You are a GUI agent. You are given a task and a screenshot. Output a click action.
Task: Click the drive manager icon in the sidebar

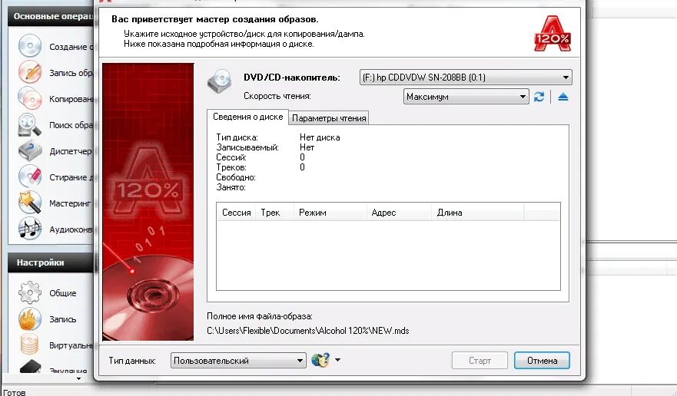point(30,150)
